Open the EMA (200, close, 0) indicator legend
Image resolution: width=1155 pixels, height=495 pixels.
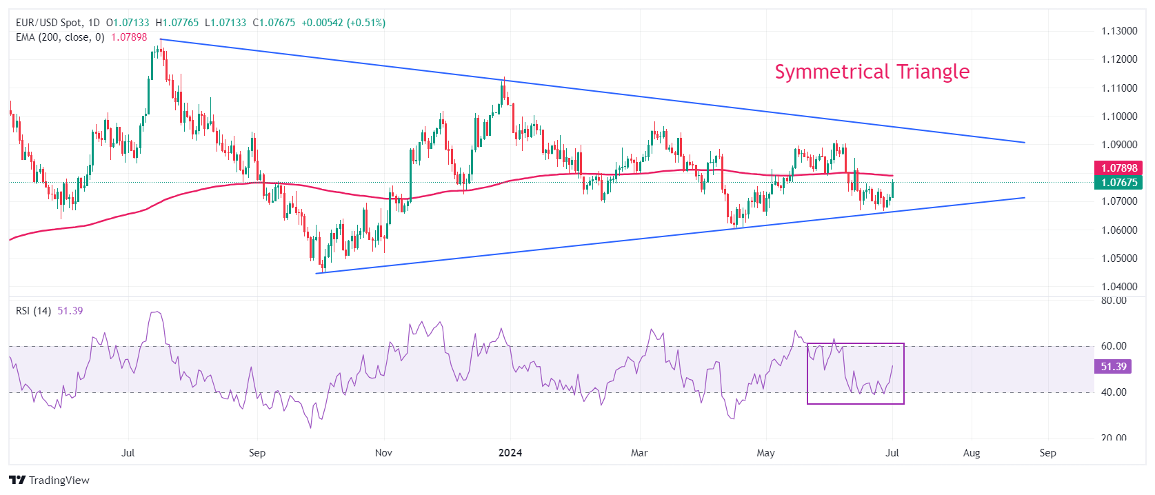(60, 37)
